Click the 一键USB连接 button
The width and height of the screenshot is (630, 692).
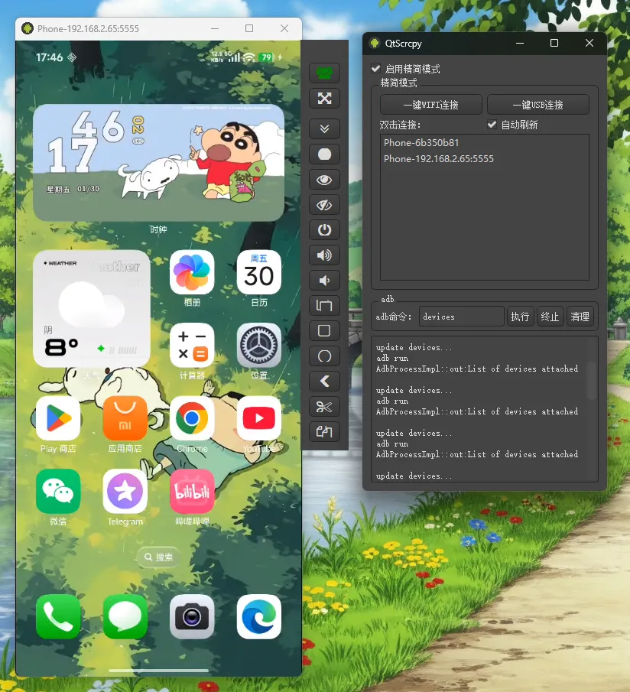(537, 105)
